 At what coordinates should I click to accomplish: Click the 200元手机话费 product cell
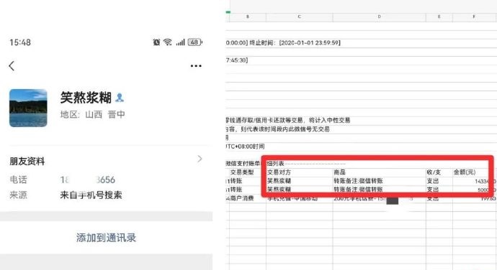pos(379,198)
